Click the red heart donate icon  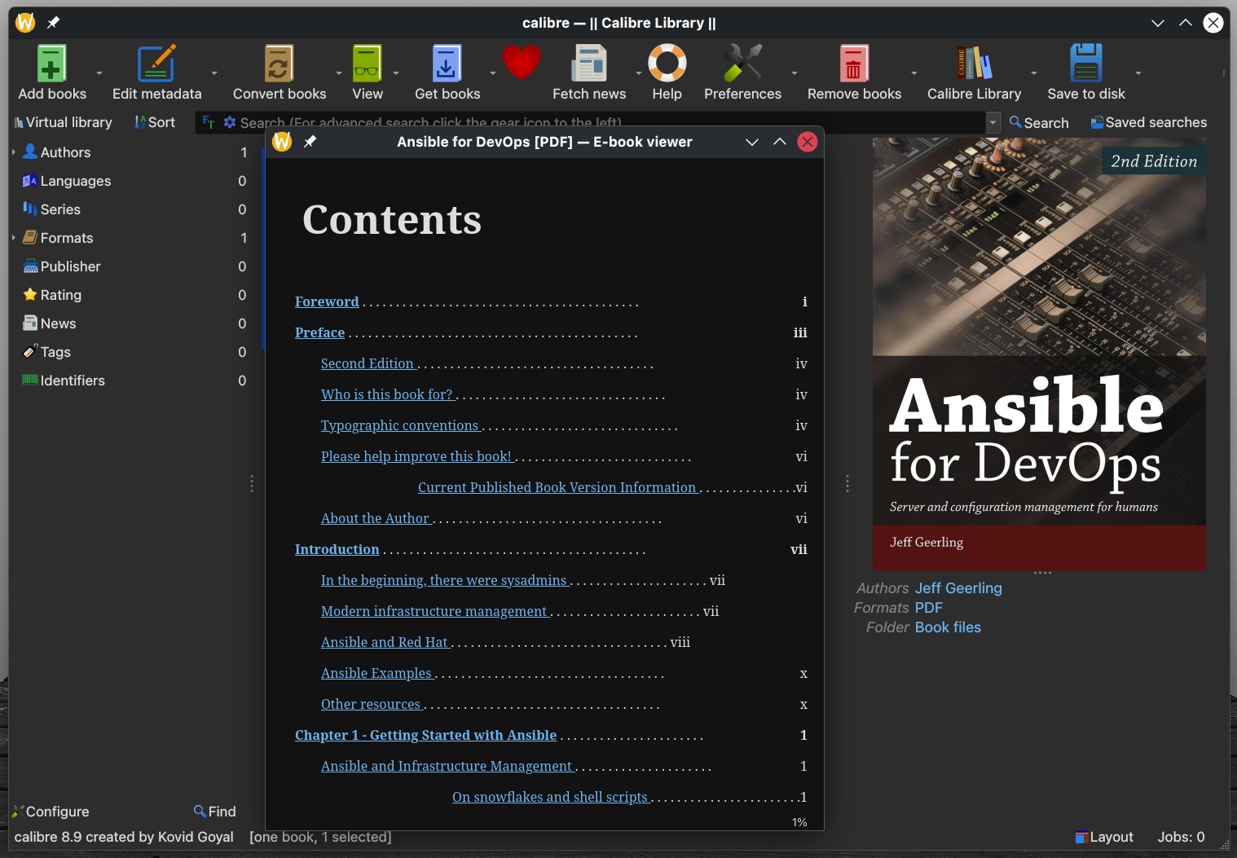pyautogui.click(x=522, y=63)
